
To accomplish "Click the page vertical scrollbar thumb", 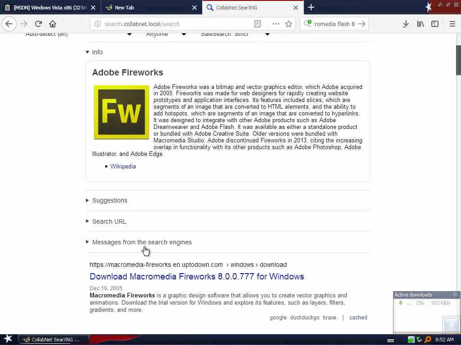I will [458, 60].
